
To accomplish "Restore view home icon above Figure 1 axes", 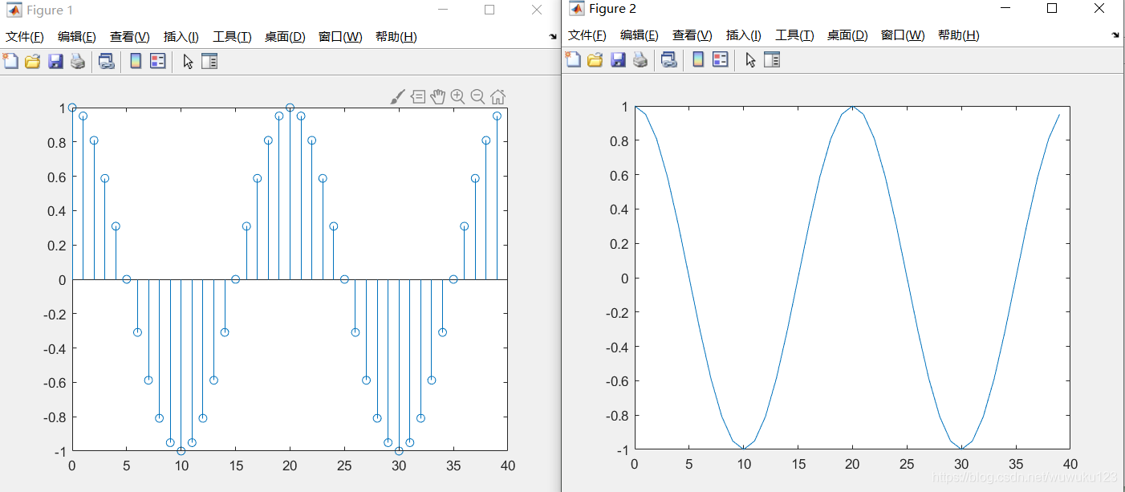I will pos(498,97).
